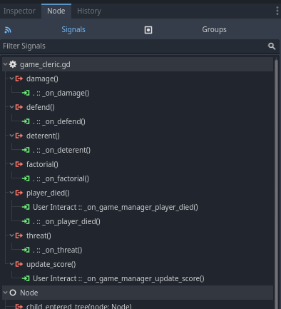Screen dimensions: 281x309
Task: Click the Groups square icon
Action: 148,30
